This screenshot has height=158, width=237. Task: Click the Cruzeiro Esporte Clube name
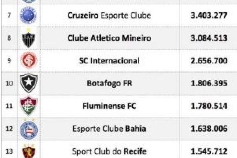[x=109, y=16]
